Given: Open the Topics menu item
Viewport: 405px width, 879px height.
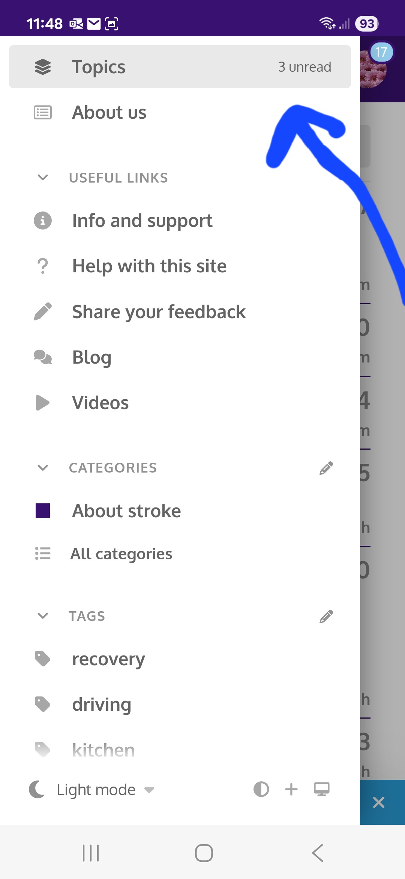Looking at the screenshot, I should (180, 67).
